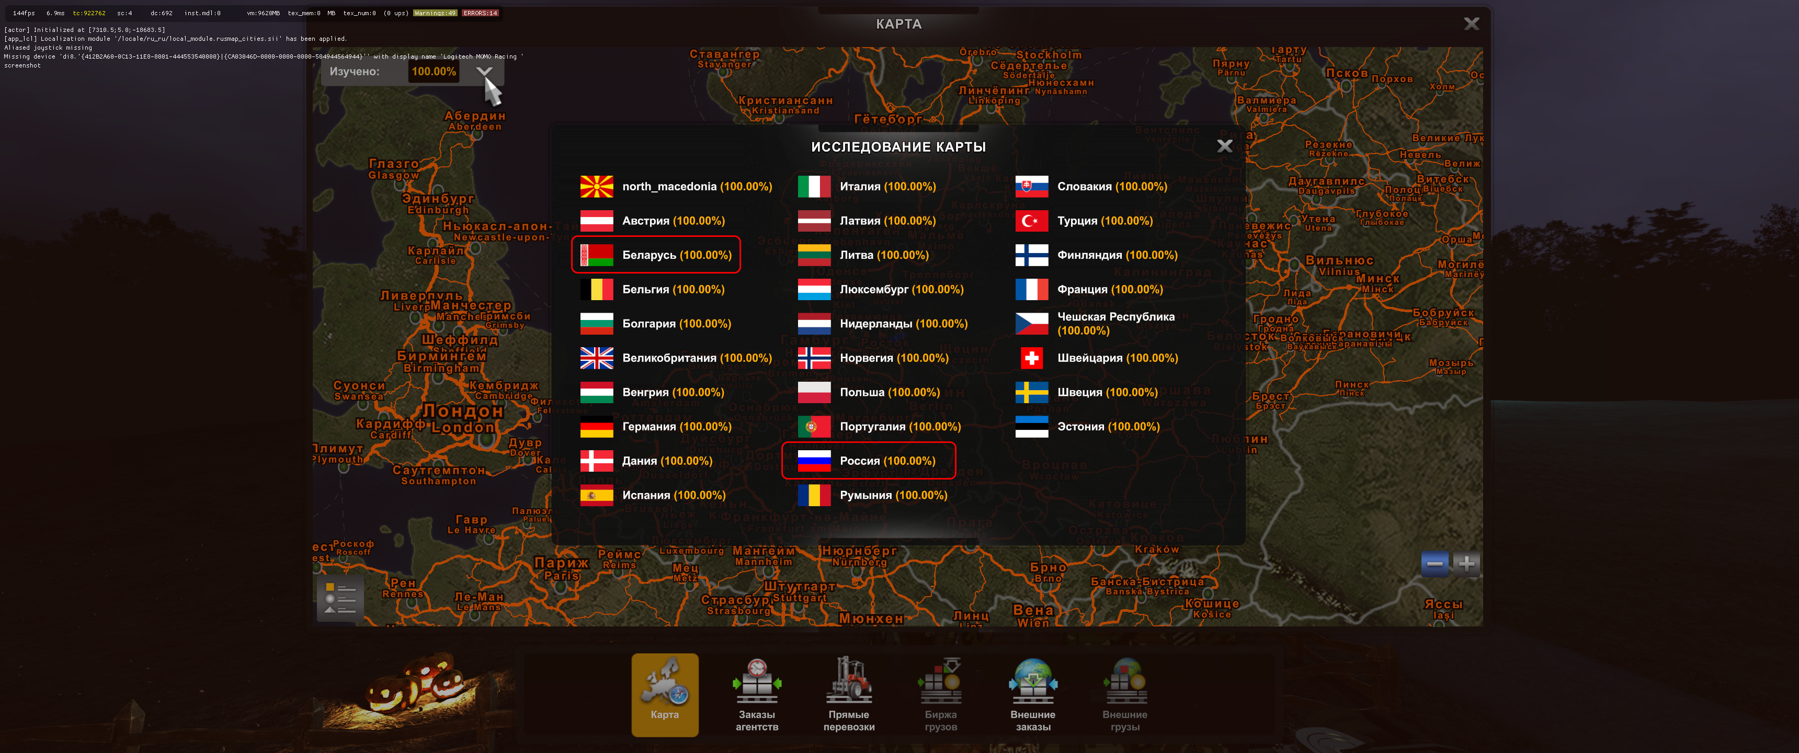
Task: Click Париж city label on map
Action: point(562,562)
